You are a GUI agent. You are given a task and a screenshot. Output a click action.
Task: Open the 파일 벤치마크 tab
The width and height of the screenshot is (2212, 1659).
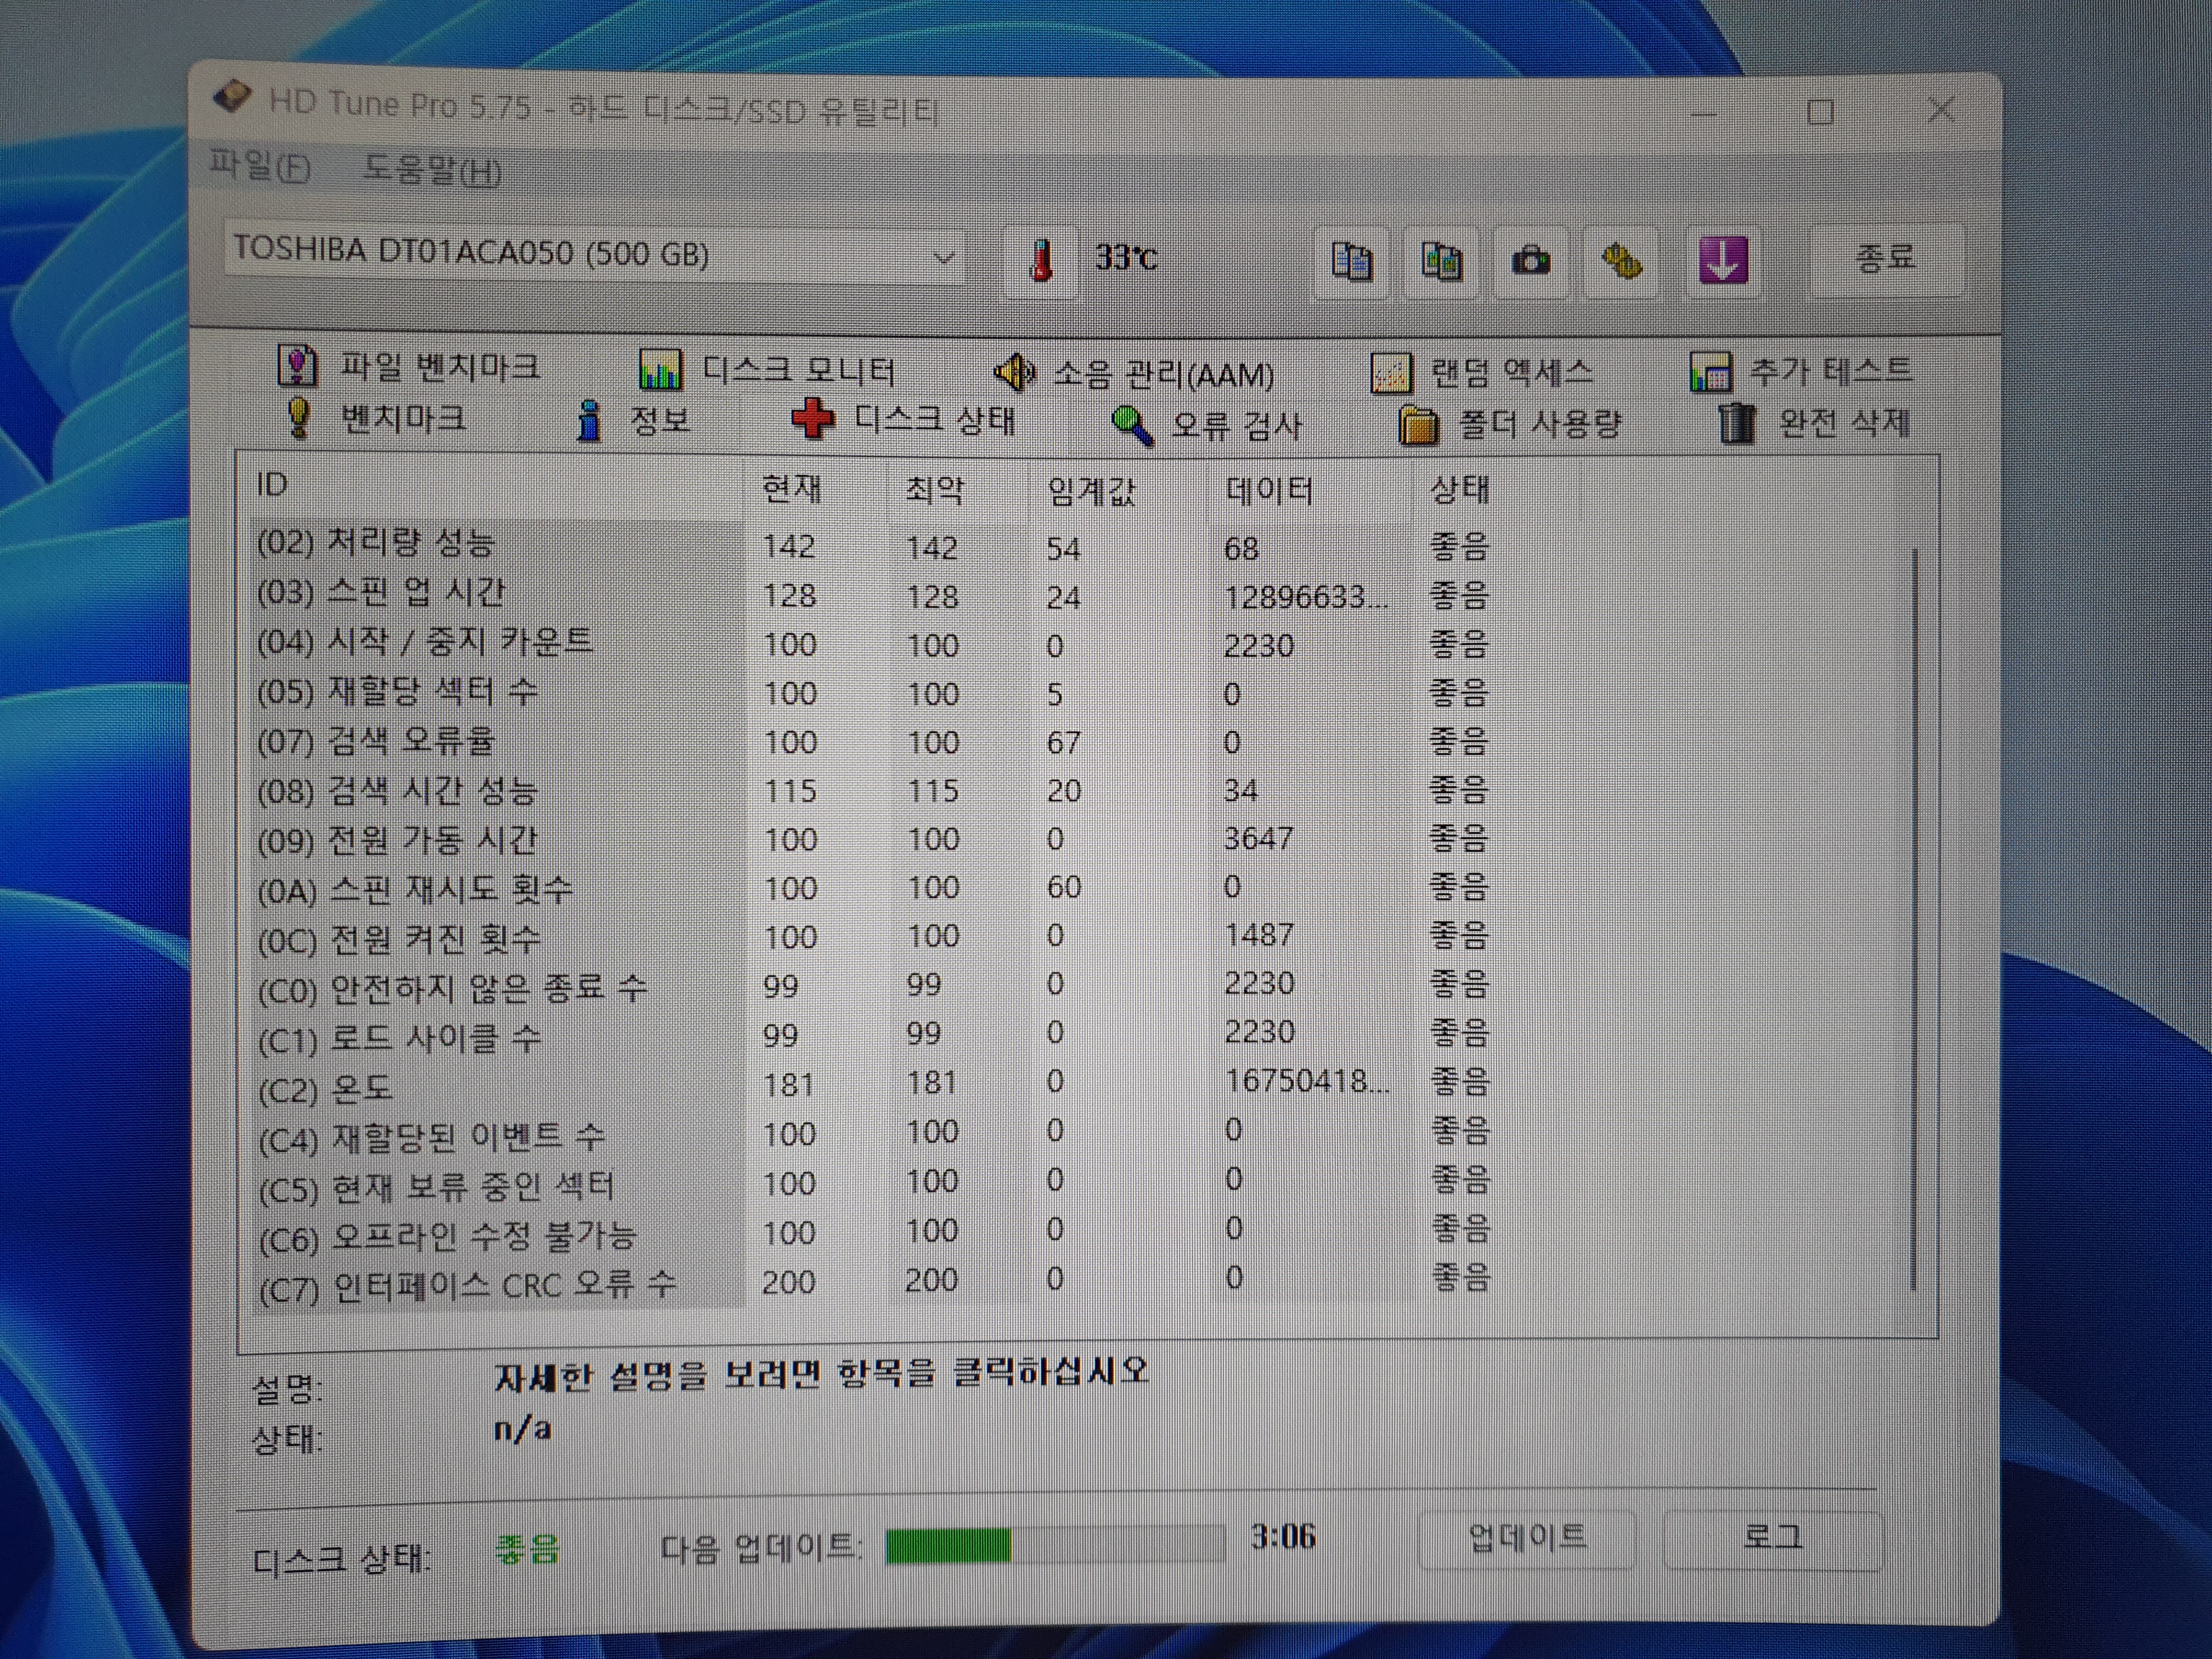click(x=409, y=366)
